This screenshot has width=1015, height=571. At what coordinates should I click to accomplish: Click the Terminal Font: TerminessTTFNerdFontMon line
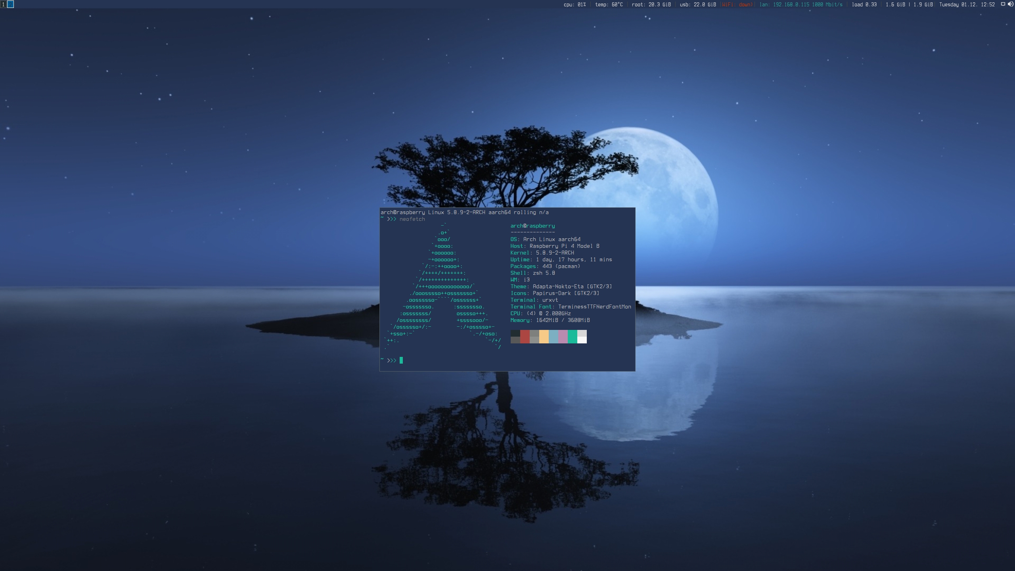coord(571,307)
